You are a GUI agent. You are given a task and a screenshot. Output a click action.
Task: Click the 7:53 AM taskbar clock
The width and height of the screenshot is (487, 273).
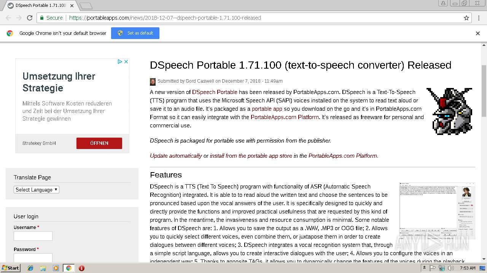[x=467, y=268]
